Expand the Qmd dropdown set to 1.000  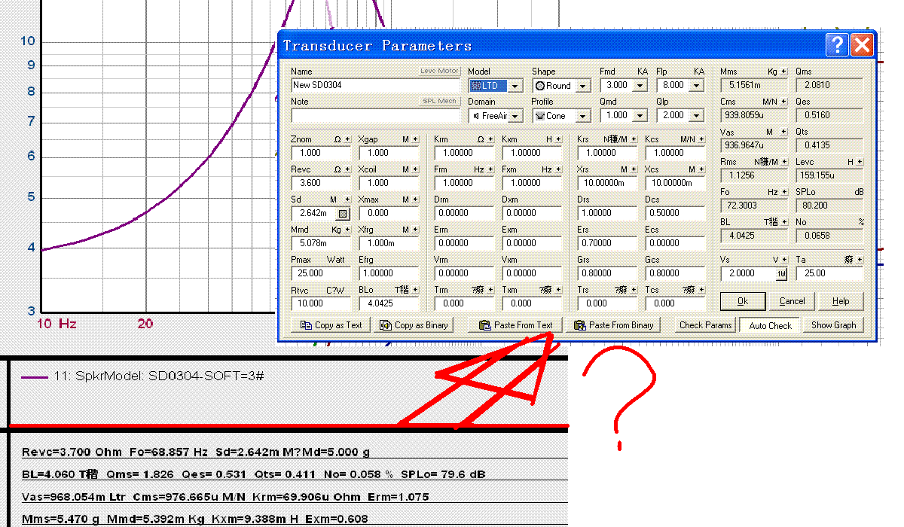click(640, 116)
